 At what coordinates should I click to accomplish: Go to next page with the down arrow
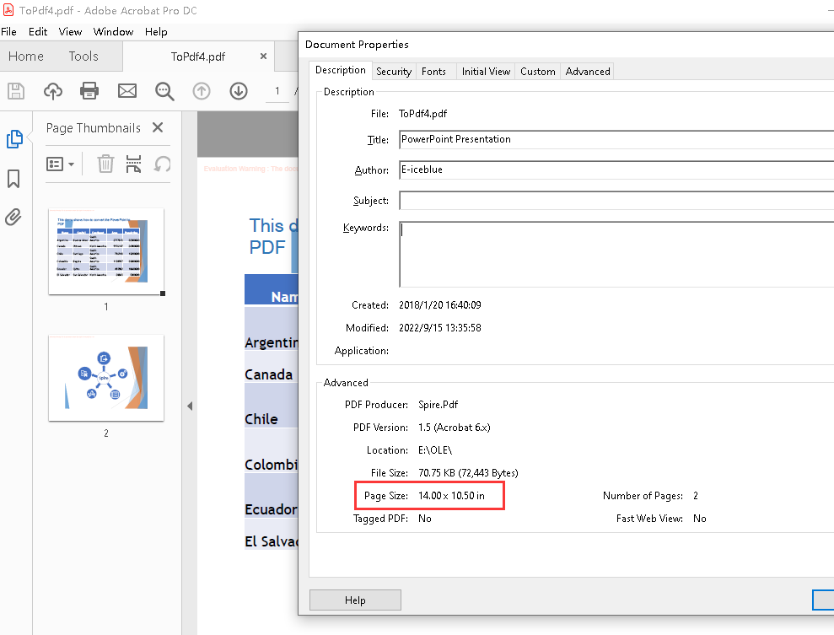(239, 91)
